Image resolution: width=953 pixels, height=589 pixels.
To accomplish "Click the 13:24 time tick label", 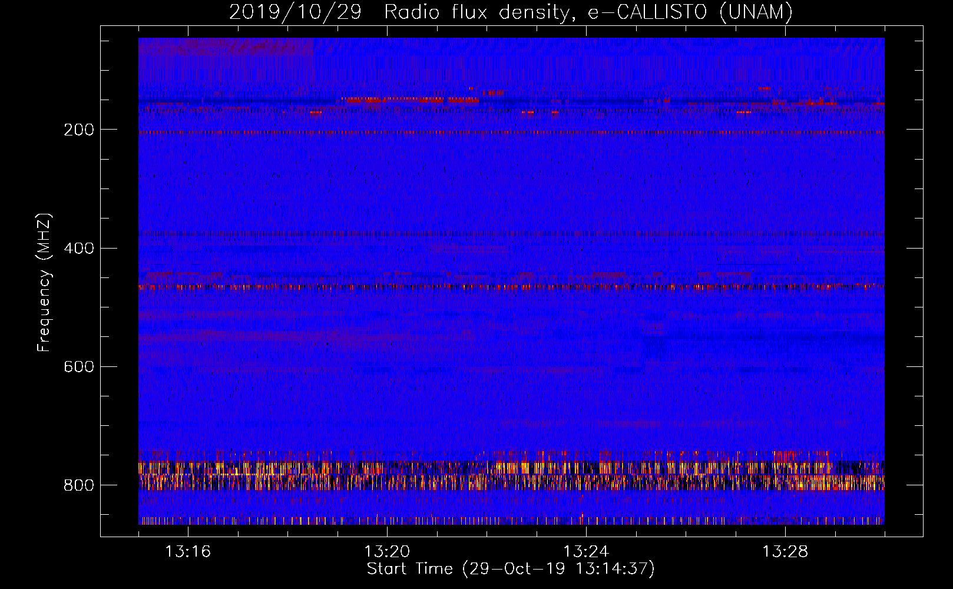I will (x=586, y=552).
